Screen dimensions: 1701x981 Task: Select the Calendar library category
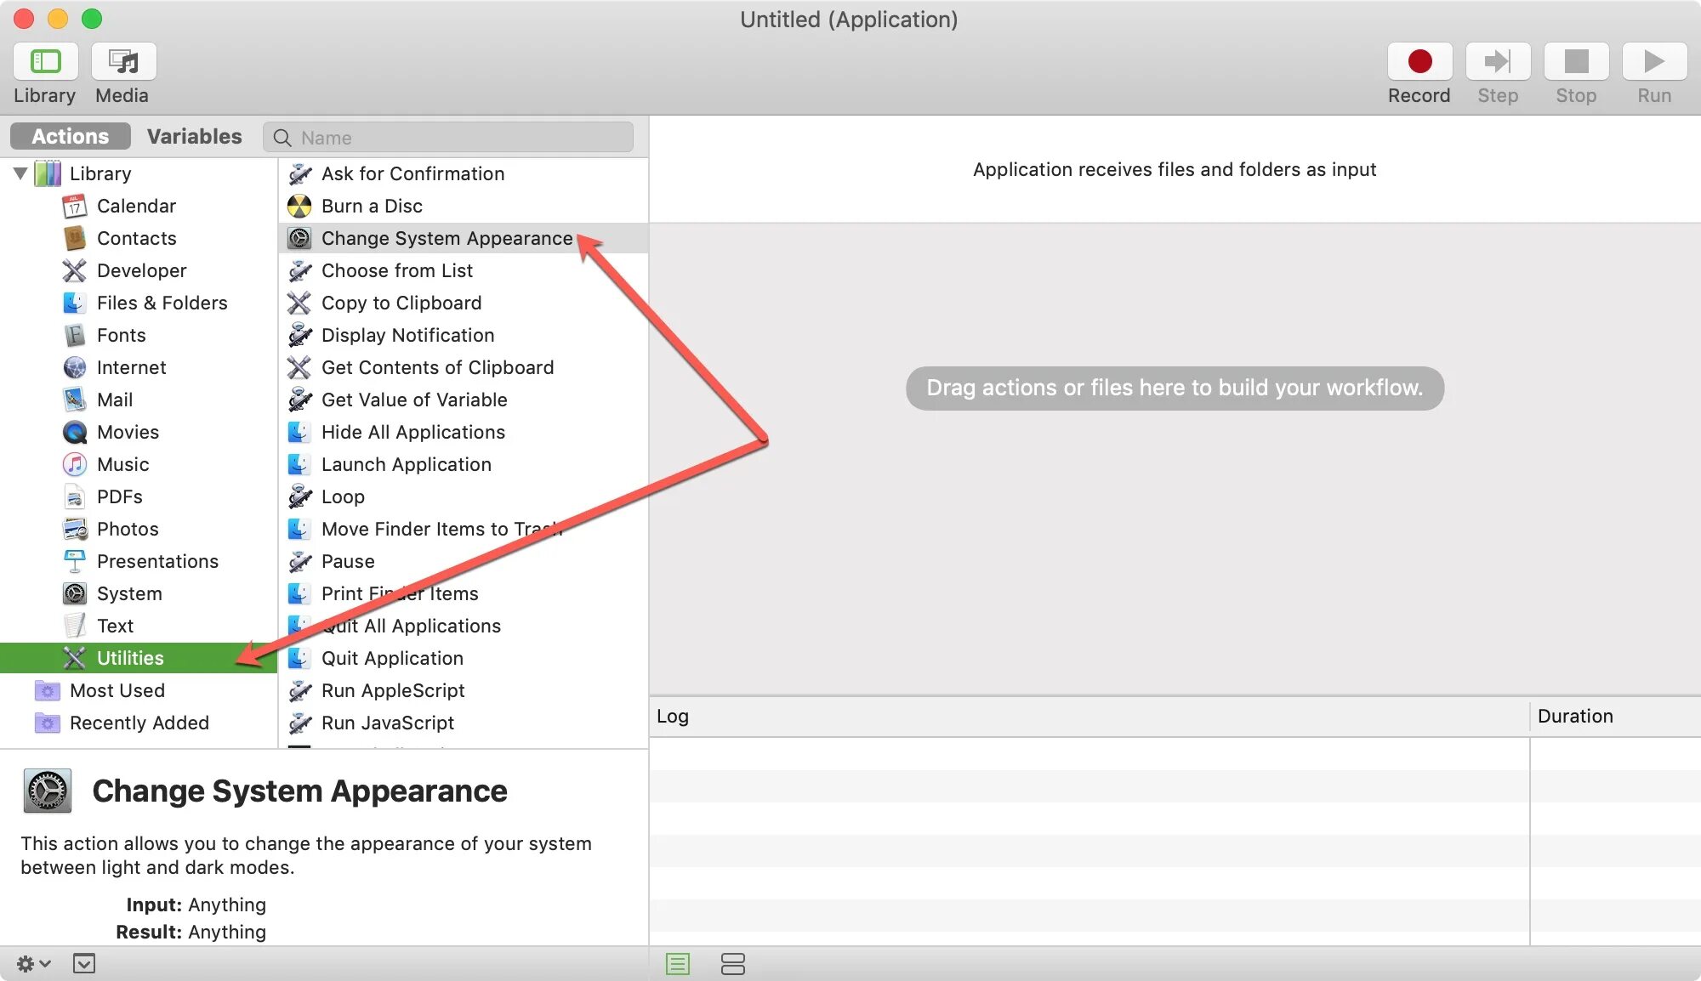(x=136, y=206)
